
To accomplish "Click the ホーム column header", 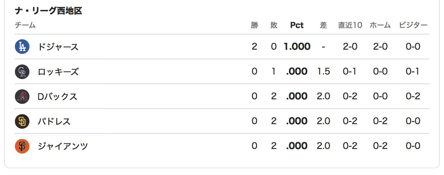I will [x=380, y=25].
